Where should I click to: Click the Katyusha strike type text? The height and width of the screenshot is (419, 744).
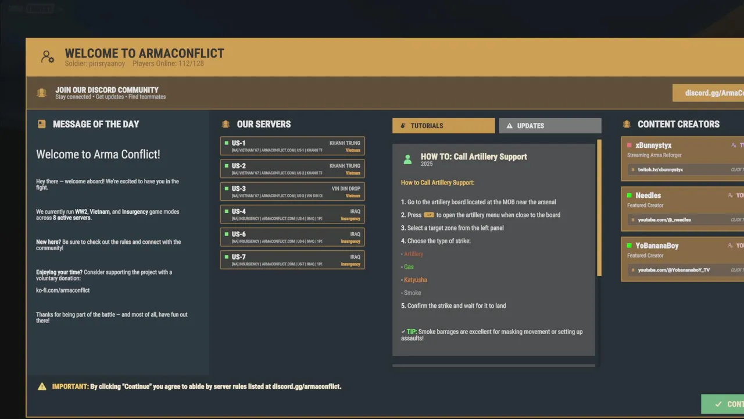[x=416, y=280]
